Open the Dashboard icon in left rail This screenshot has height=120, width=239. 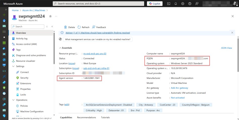pos(4,26)
